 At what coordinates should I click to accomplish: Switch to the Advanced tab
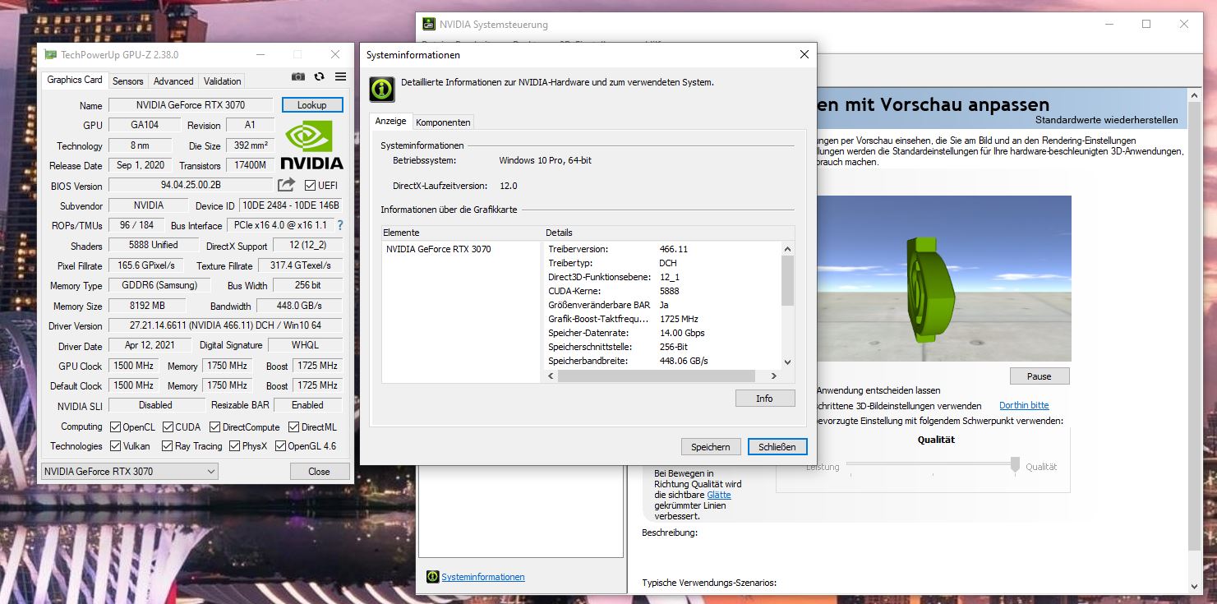(173, 81)
